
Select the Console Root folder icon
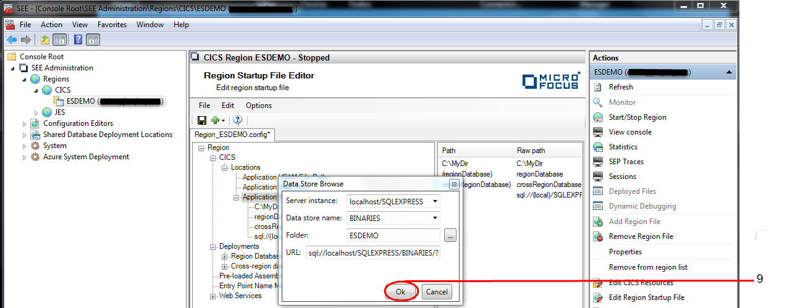click(x=12, y=57)
